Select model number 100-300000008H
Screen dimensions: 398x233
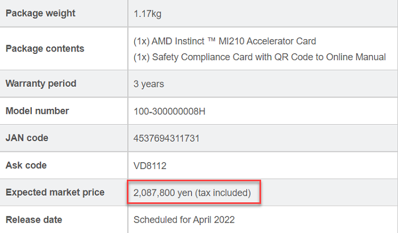pyautogui.click(x=169, y=111)
